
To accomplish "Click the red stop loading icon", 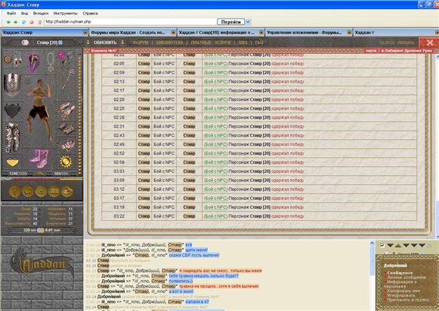I will click(x=32, y=22).
